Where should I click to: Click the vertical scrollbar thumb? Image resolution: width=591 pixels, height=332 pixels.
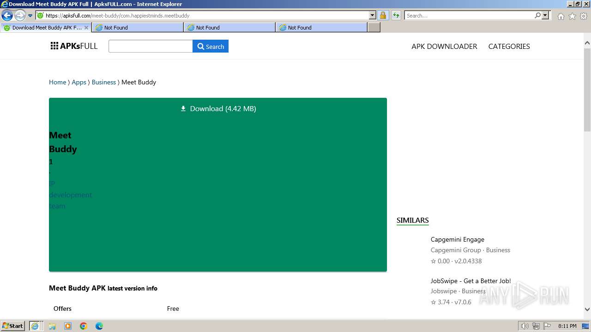pyautogui.click(x=587, y=89)
